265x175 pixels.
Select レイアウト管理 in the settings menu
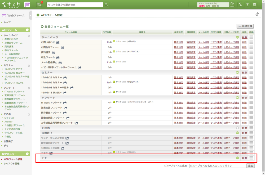coord(12,164)
